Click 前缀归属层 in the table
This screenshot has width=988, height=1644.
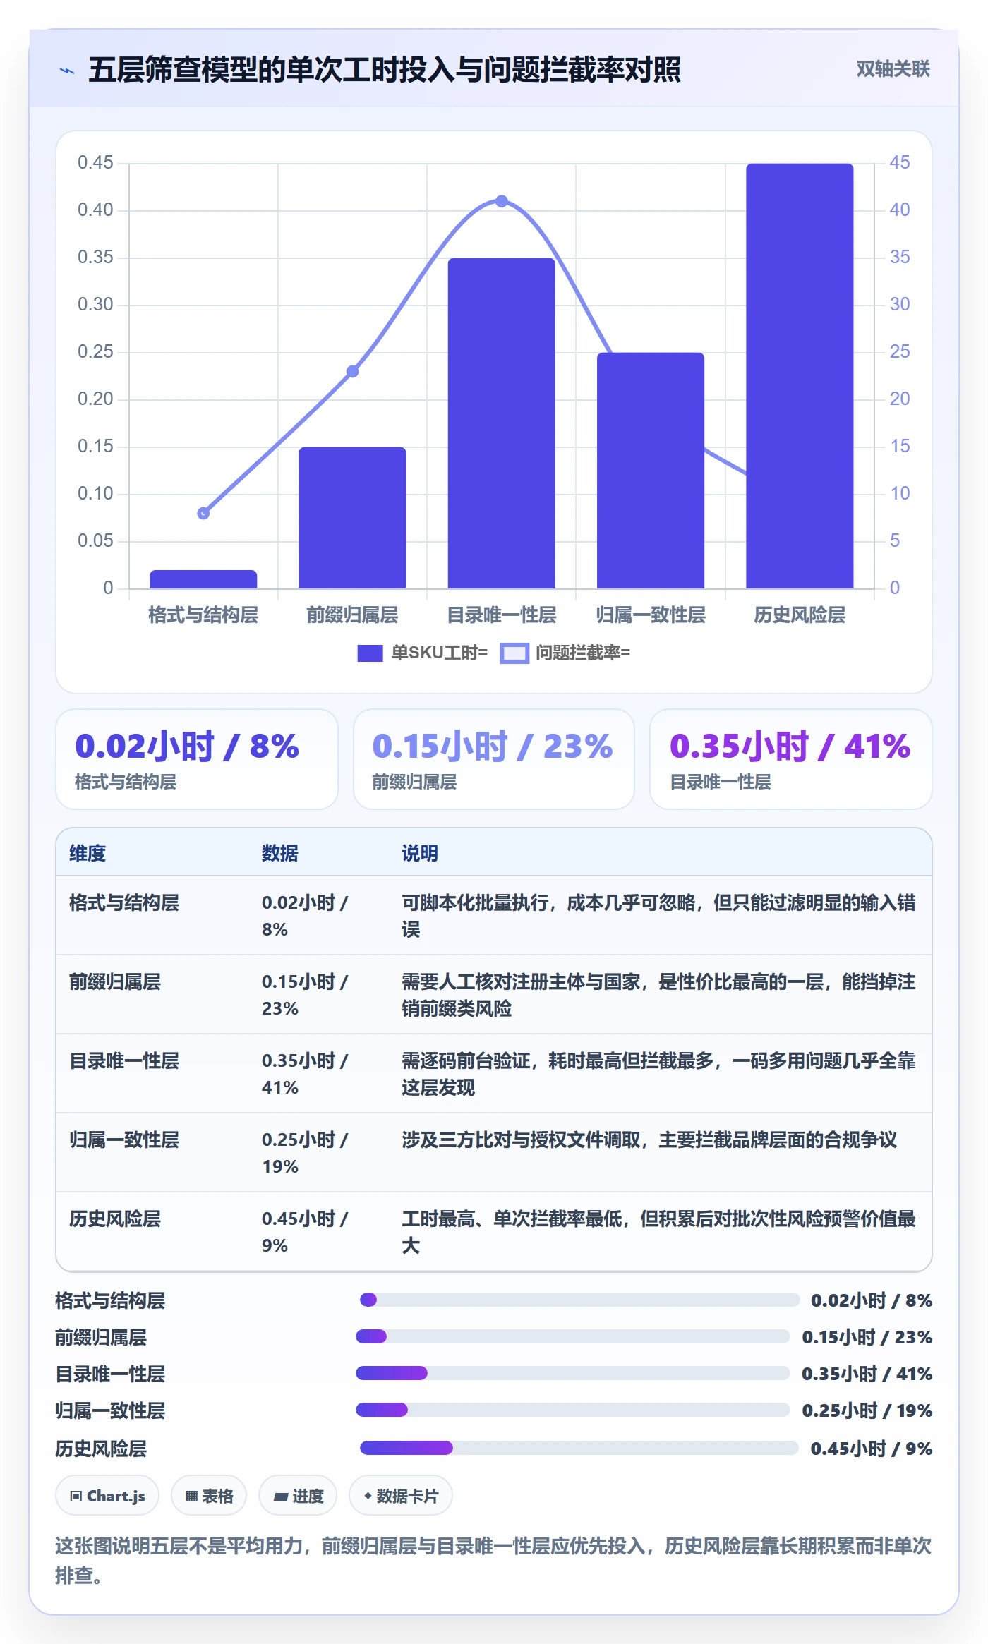[x=115, y=981]
